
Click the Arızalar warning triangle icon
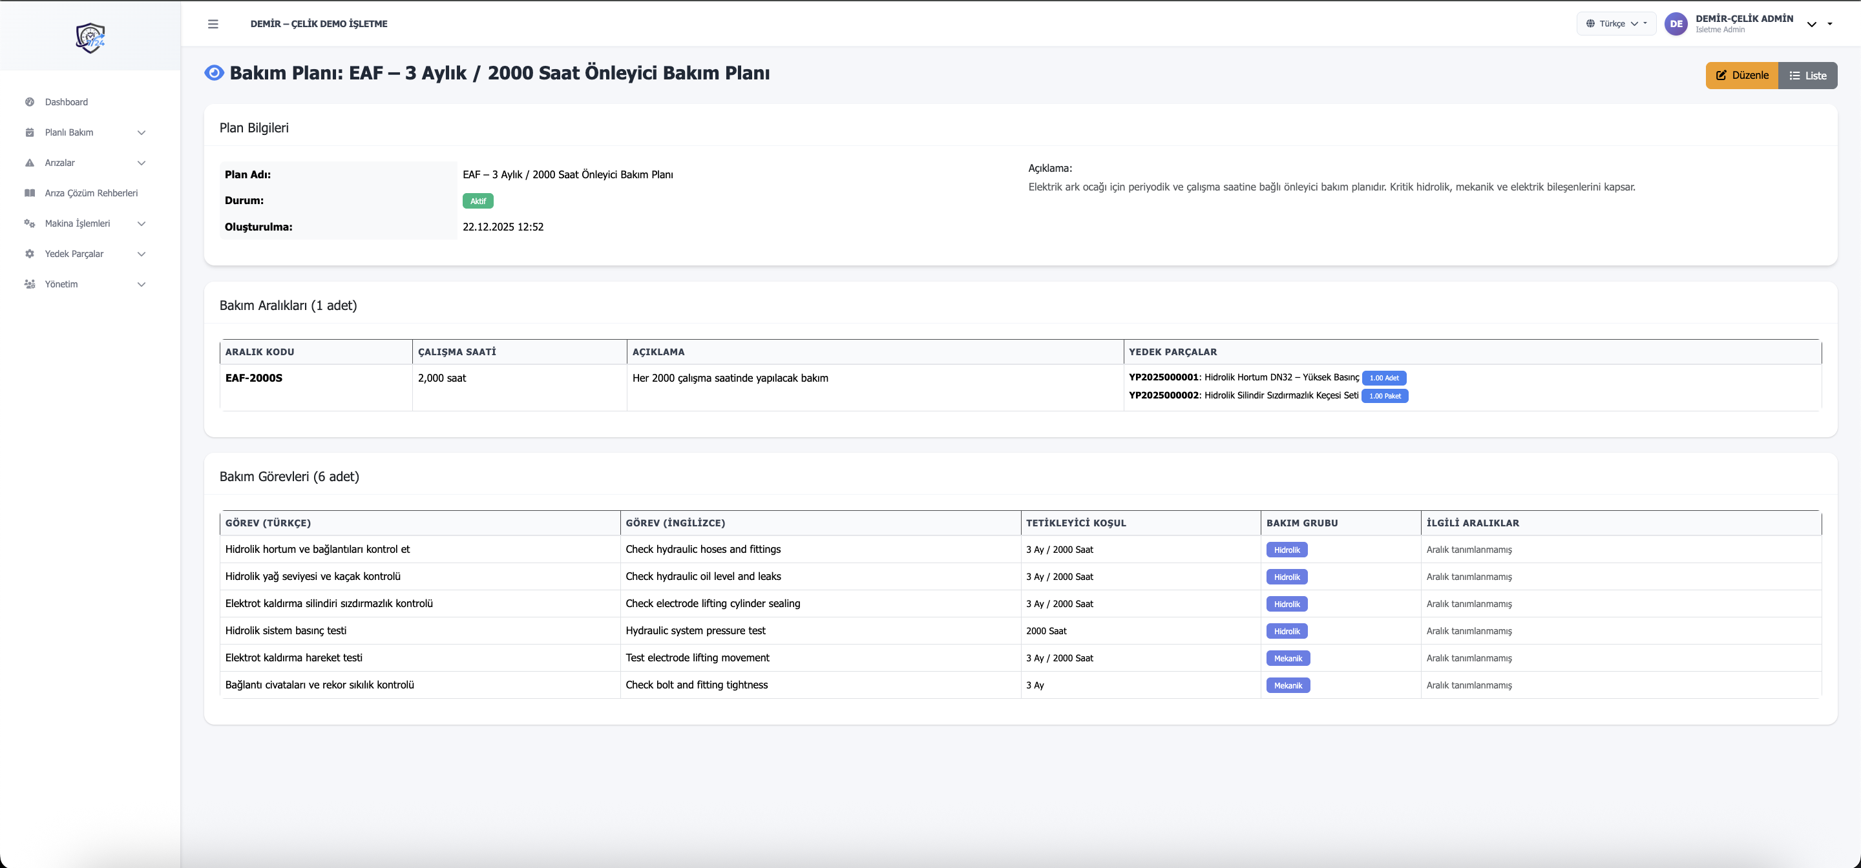pyautogui.click(x=30, y=163)
